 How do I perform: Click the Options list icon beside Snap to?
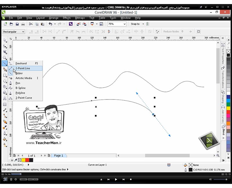tap(148, 24)
